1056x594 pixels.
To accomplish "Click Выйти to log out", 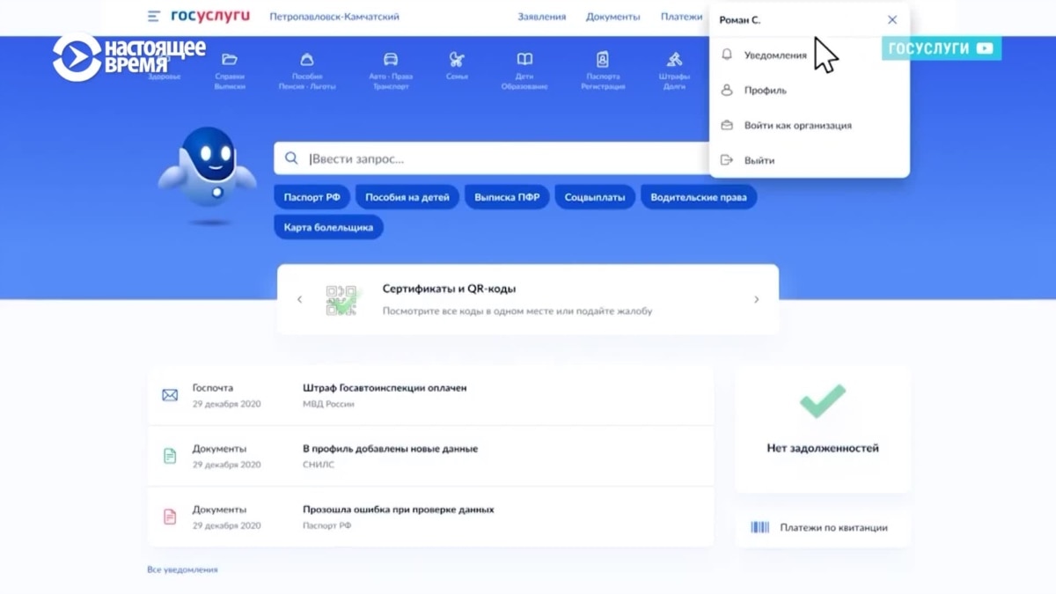I will (x=759, y=160).
